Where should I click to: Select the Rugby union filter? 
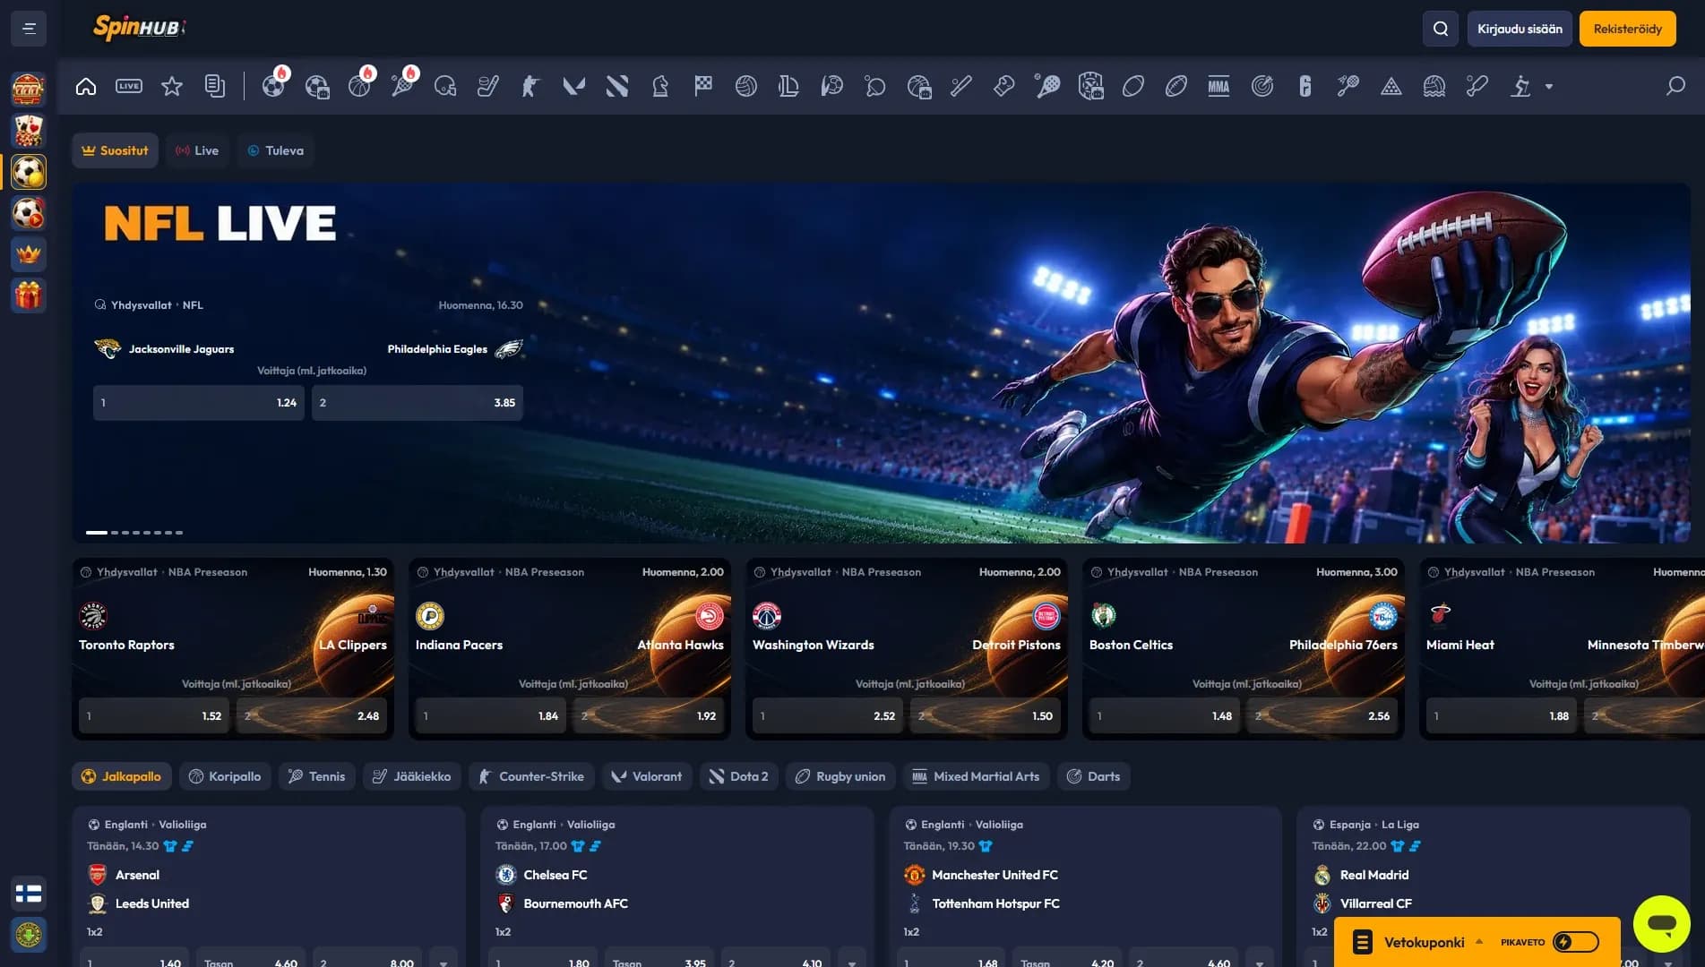tap(840, 776)
